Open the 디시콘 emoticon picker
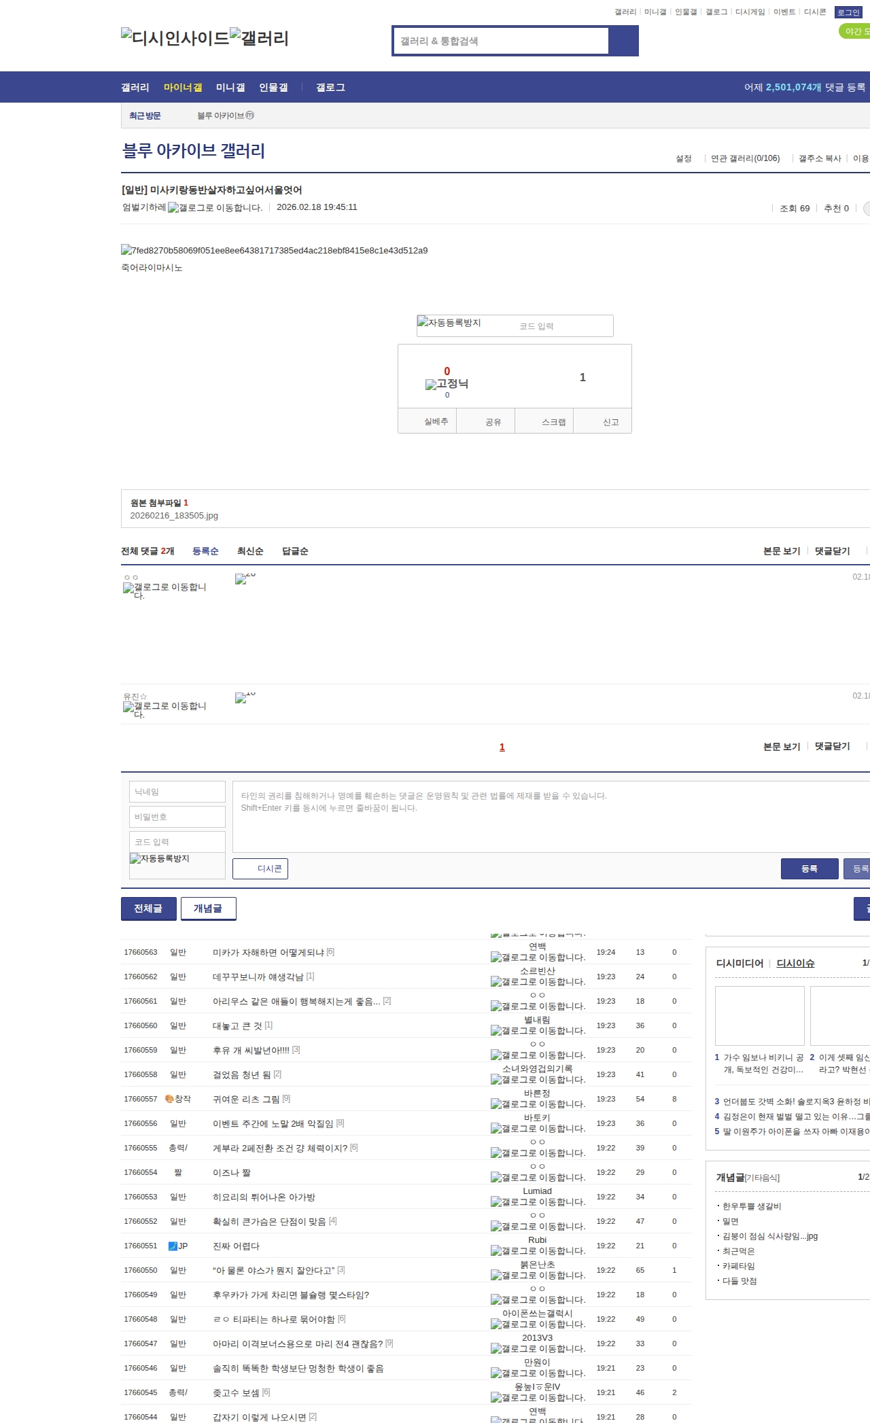This screenshot has width=870, height=1423. click(x=260, y=868)
